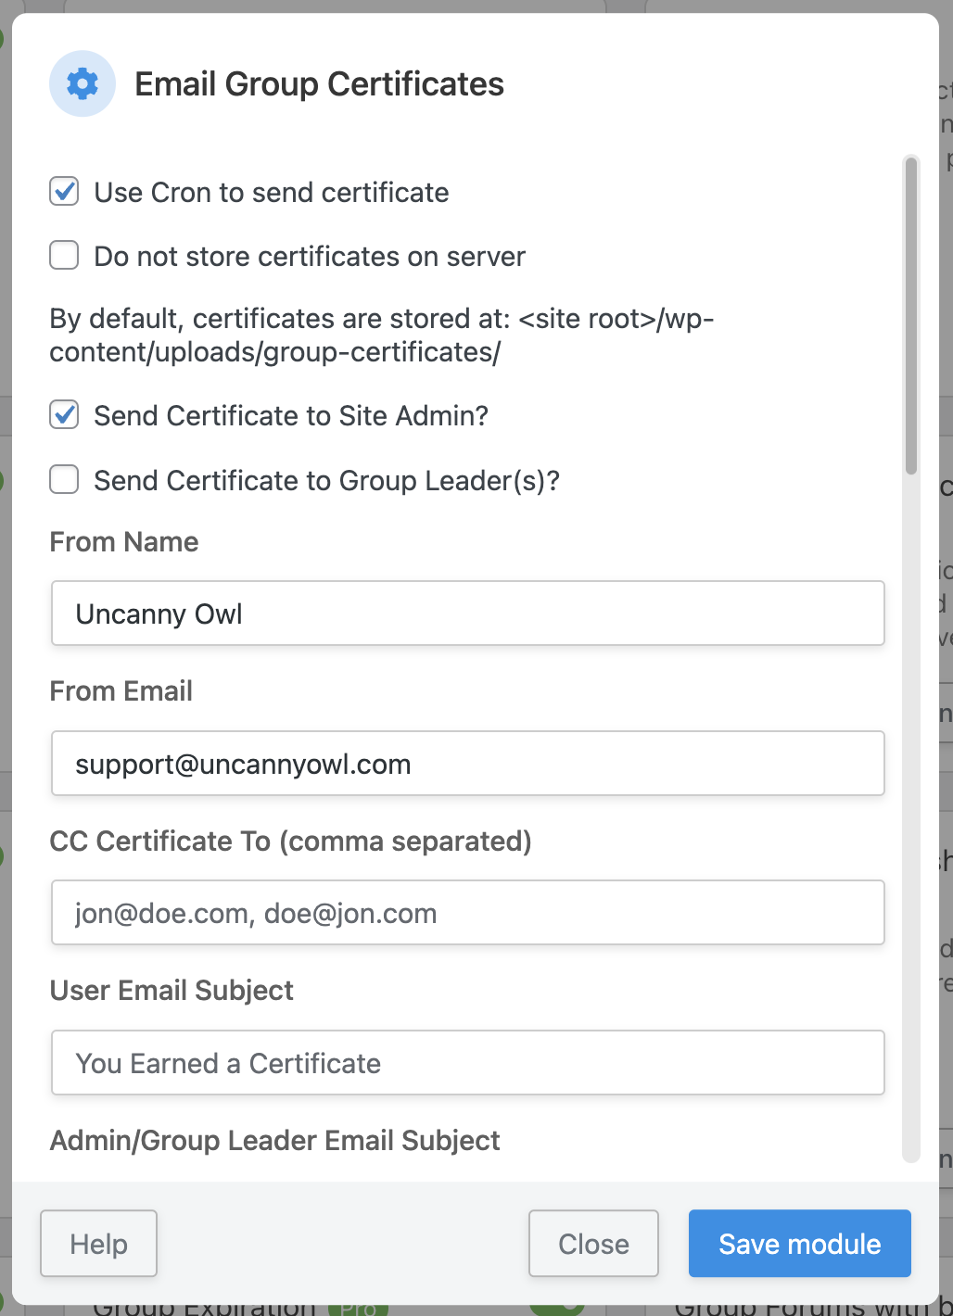Focus the From Email input field
Image resolution: width=953 pixels, height=1316 pixels.
pos(468,764)
